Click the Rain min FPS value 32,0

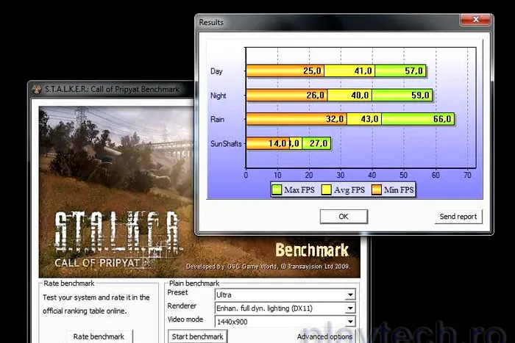click(335, 119)
